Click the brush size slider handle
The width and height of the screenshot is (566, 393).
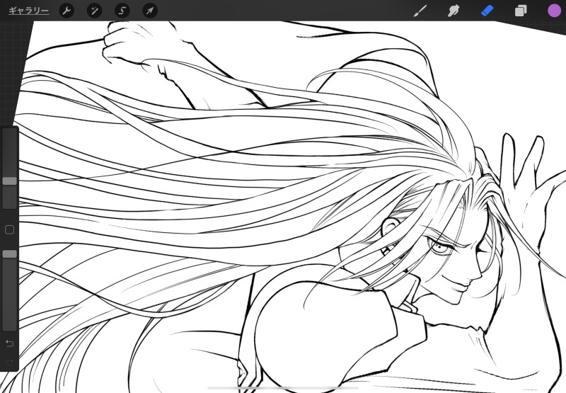10,181
